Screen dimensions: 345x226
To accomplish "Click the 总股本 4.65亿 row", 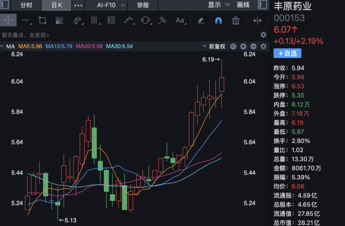I will (x=295, y=205).
